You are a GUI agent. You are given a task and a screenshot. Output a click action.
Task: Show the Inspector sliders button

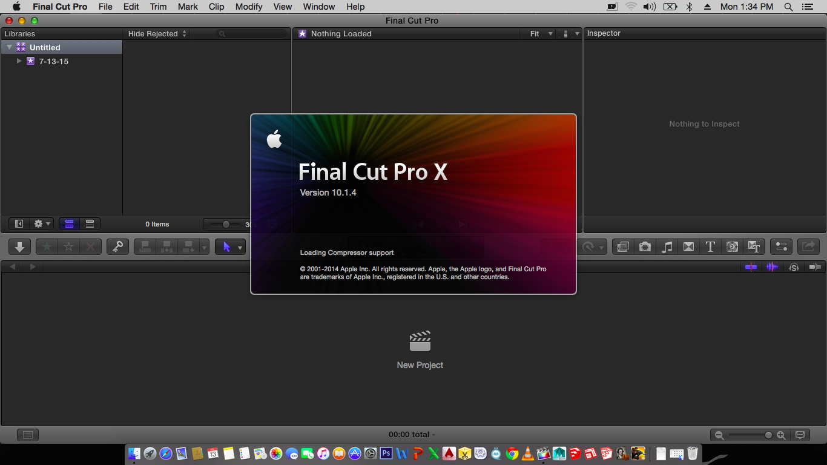pos(781,247)
